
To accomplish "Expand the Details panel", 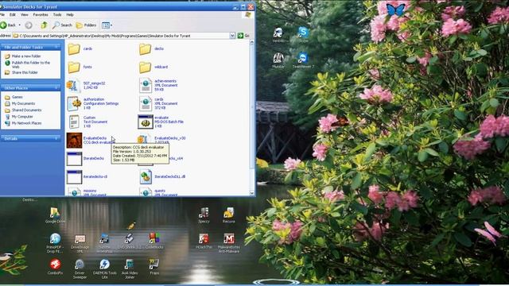I will (x=56, y=138).
